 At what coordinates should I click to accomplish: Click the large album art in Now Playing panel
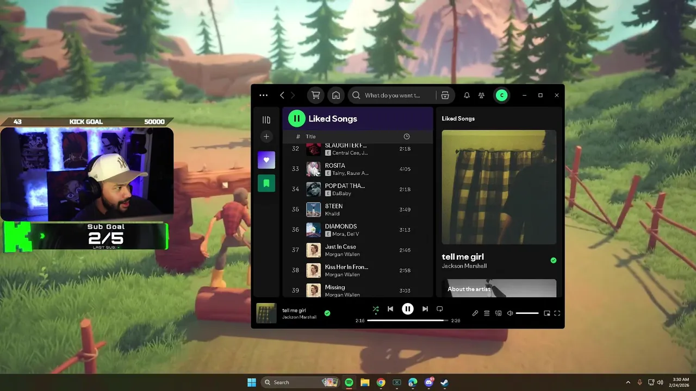pyautogui.click(x=499, y=187)
